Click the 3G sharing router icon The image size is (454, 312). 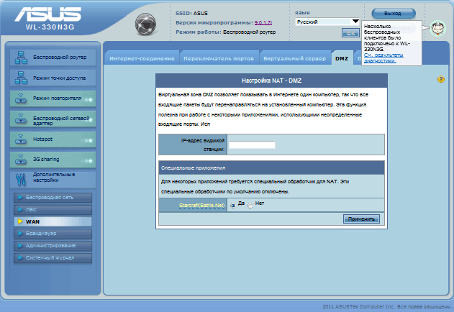(x=21, y=157)
